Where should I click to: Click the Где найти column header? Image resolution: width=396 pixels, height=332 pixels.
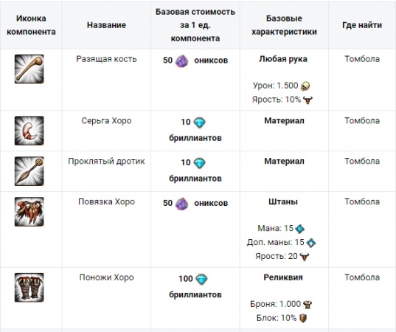coord(362,25)
